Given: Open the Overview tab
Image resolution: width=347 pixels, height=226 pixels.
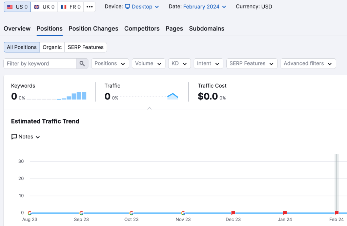Looking at the screenshot, I should [17, 29].
